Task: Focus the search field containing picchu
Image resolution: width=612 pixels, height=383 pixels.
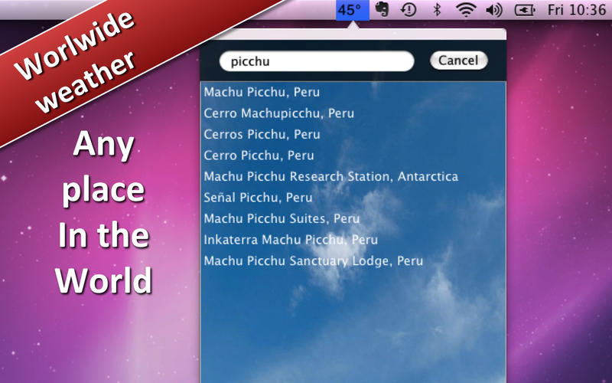Action: pyautogui.click(x=317, y=61)
